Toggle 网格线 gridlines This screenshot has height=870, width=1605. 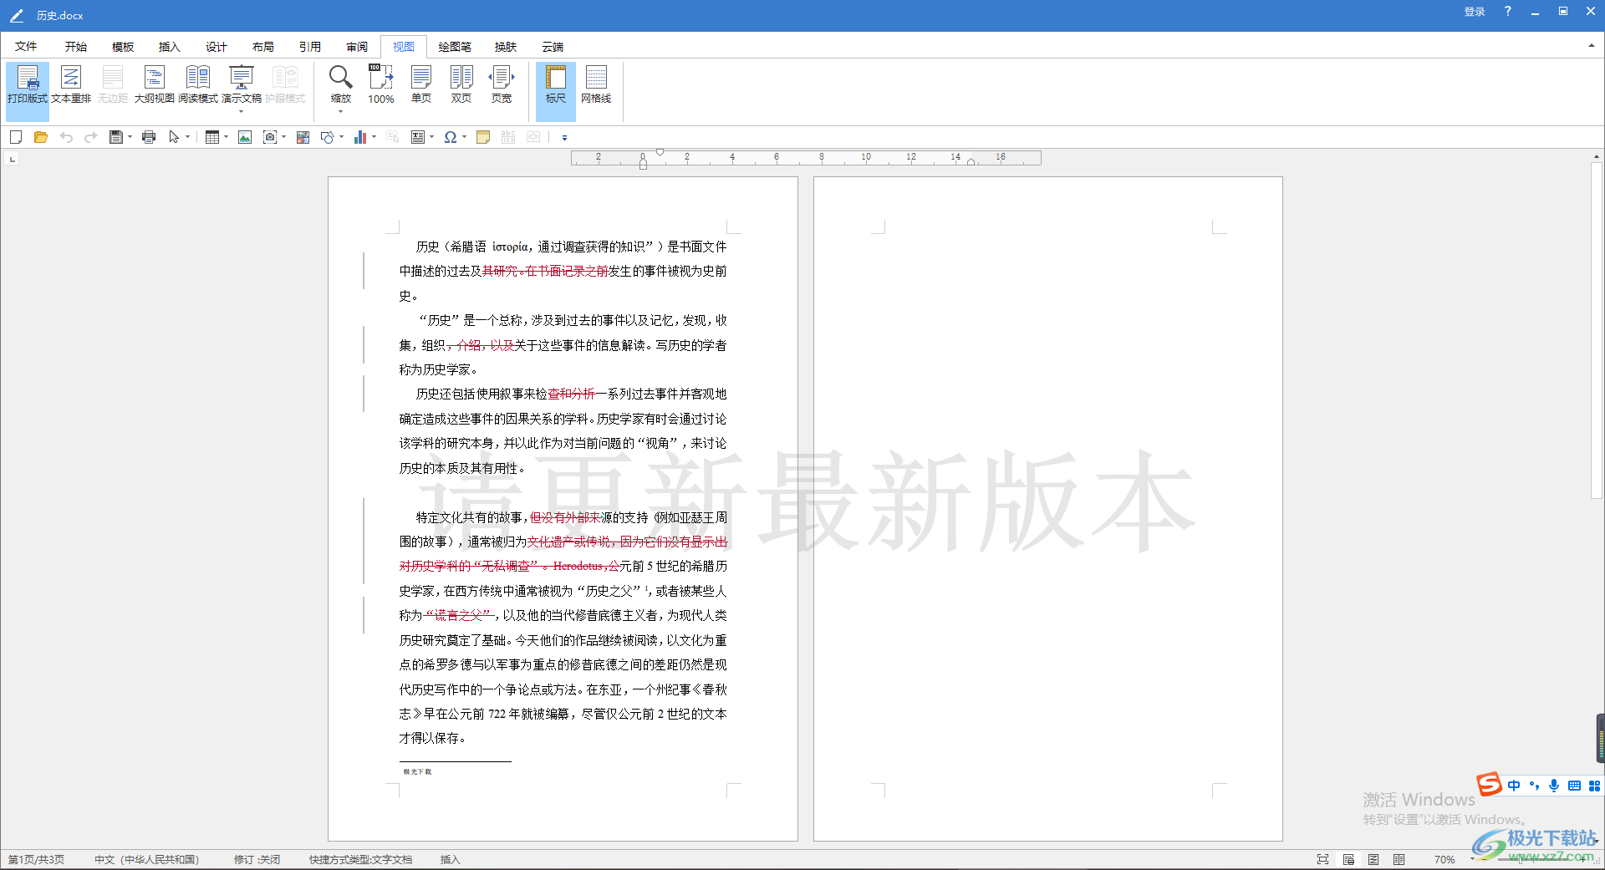(x=596, y=84)
